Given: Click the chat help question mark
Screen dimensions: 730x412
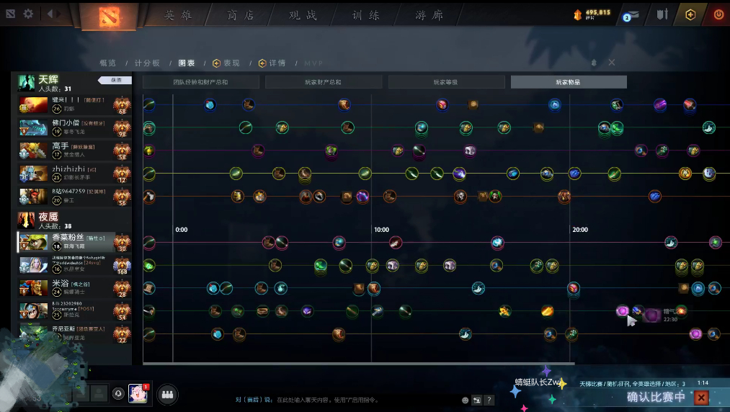Looking at the screenshot, I should [489, 400].
